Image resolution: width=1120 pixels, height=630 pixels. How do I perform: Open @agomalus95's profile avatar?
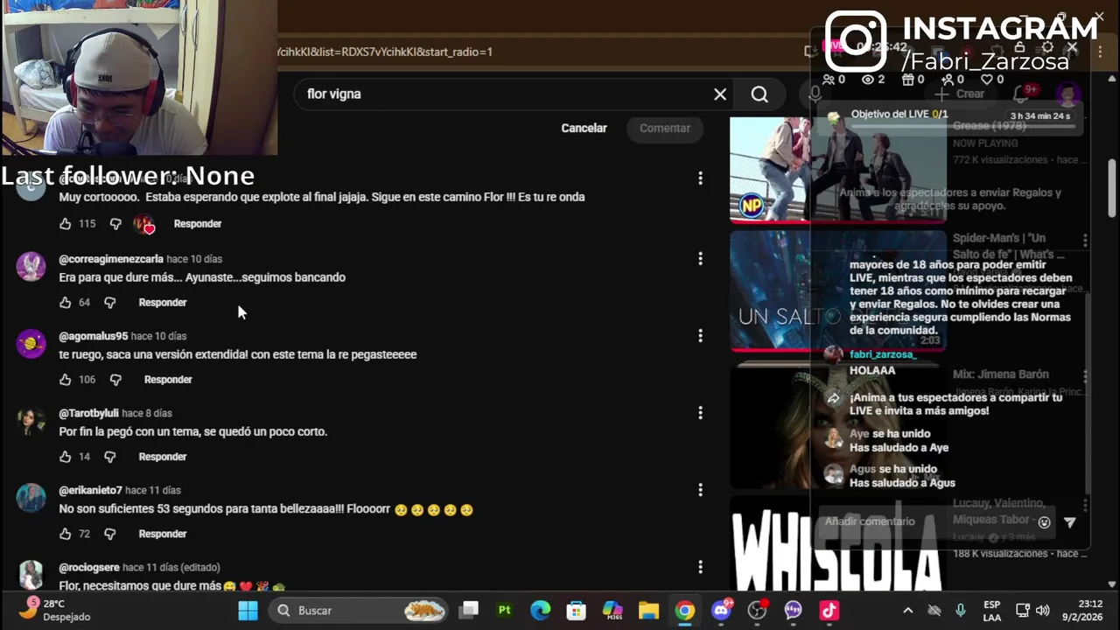pos(31,344)
